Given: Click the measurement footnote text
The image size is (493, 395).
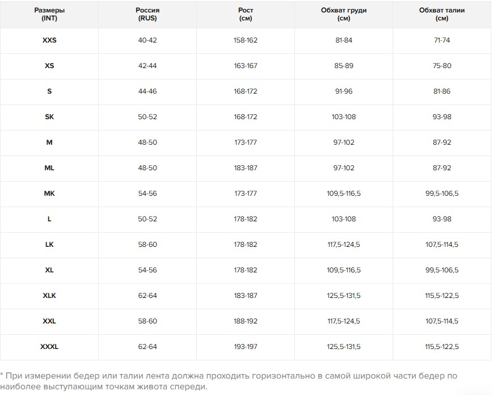Looking at the screenshot, I should [x=229, y=381].
